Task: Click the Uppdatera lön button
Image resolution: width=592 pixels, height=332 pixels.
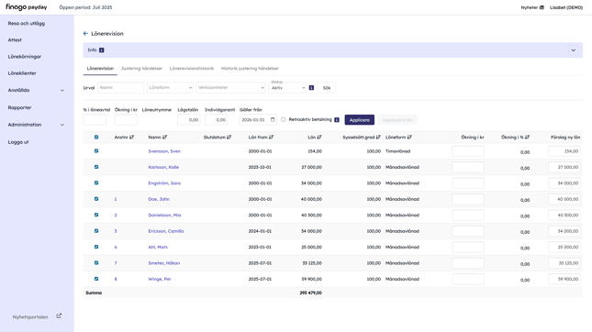Action: click(397, 120)
